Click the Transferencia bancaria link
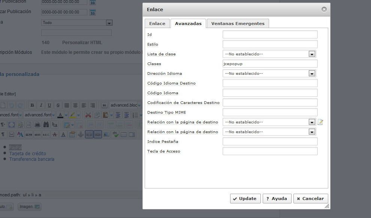371x218 pixels. tap(32, 159)
